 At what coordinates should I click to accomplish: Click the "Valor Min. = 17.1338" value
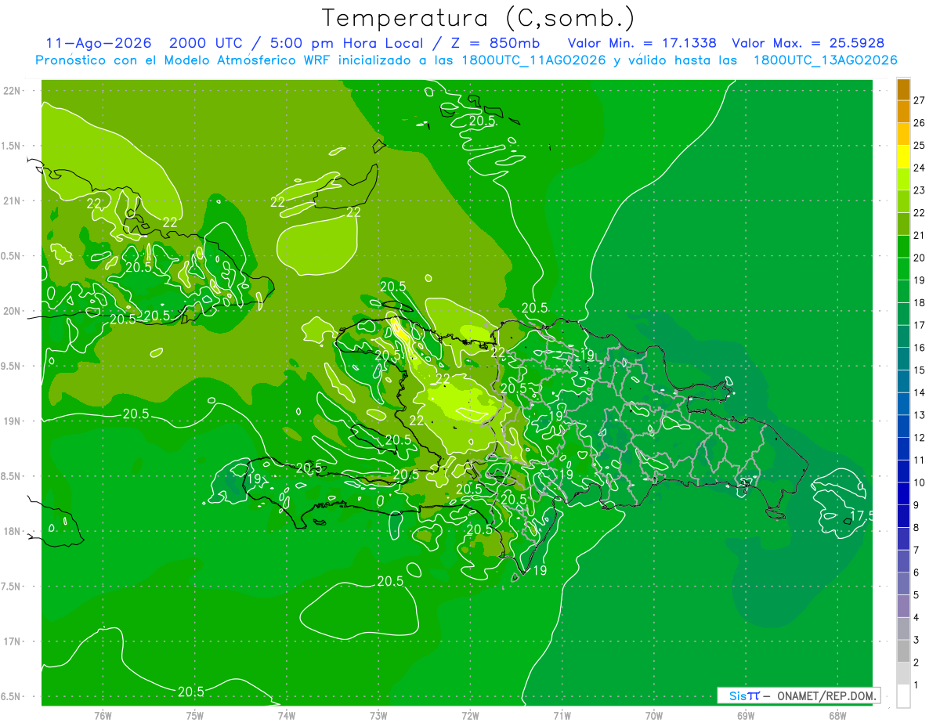pos(642,43)
